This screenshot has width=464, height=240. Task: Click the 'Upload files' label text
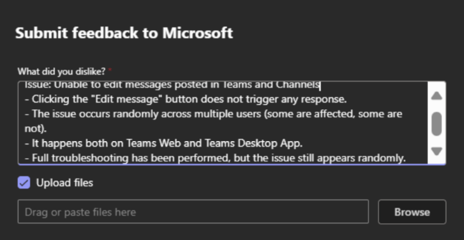[x=64, y=183]
